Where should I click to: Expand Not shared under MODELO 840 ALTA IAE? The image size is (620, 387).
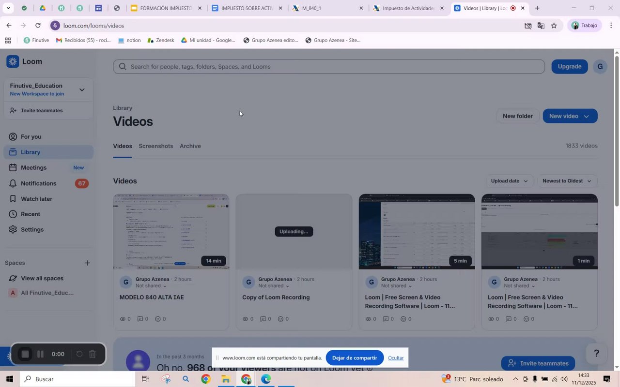151,286
